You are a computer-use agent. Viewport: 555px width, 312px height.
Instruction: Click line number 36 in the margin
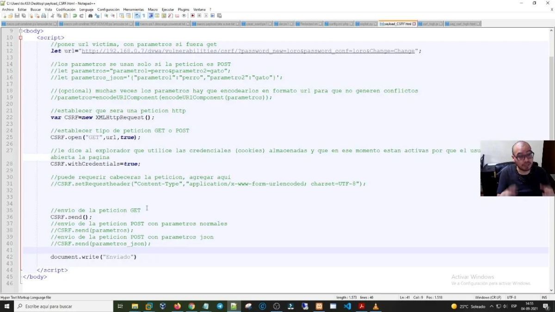click(x=10, y=217)
